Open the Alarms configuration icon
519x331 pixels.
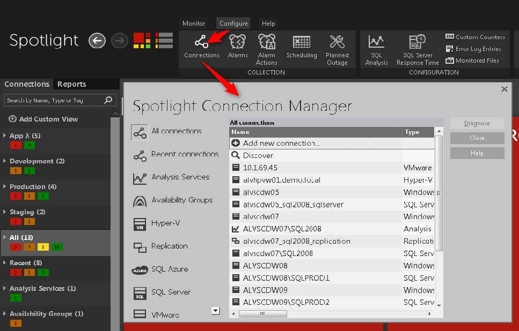coord(237,42)
